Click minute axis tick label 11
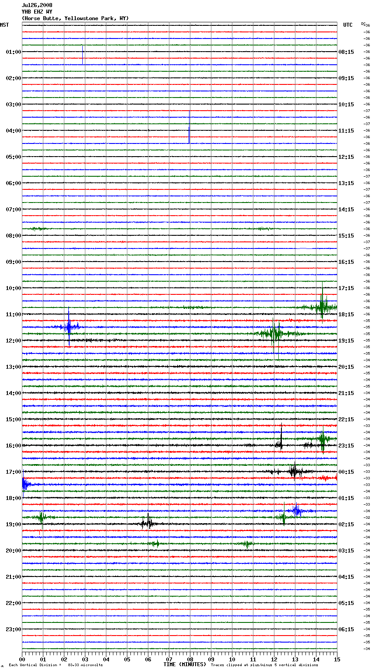The height and width of the screenshot is (671, 372). click(253, 659)
